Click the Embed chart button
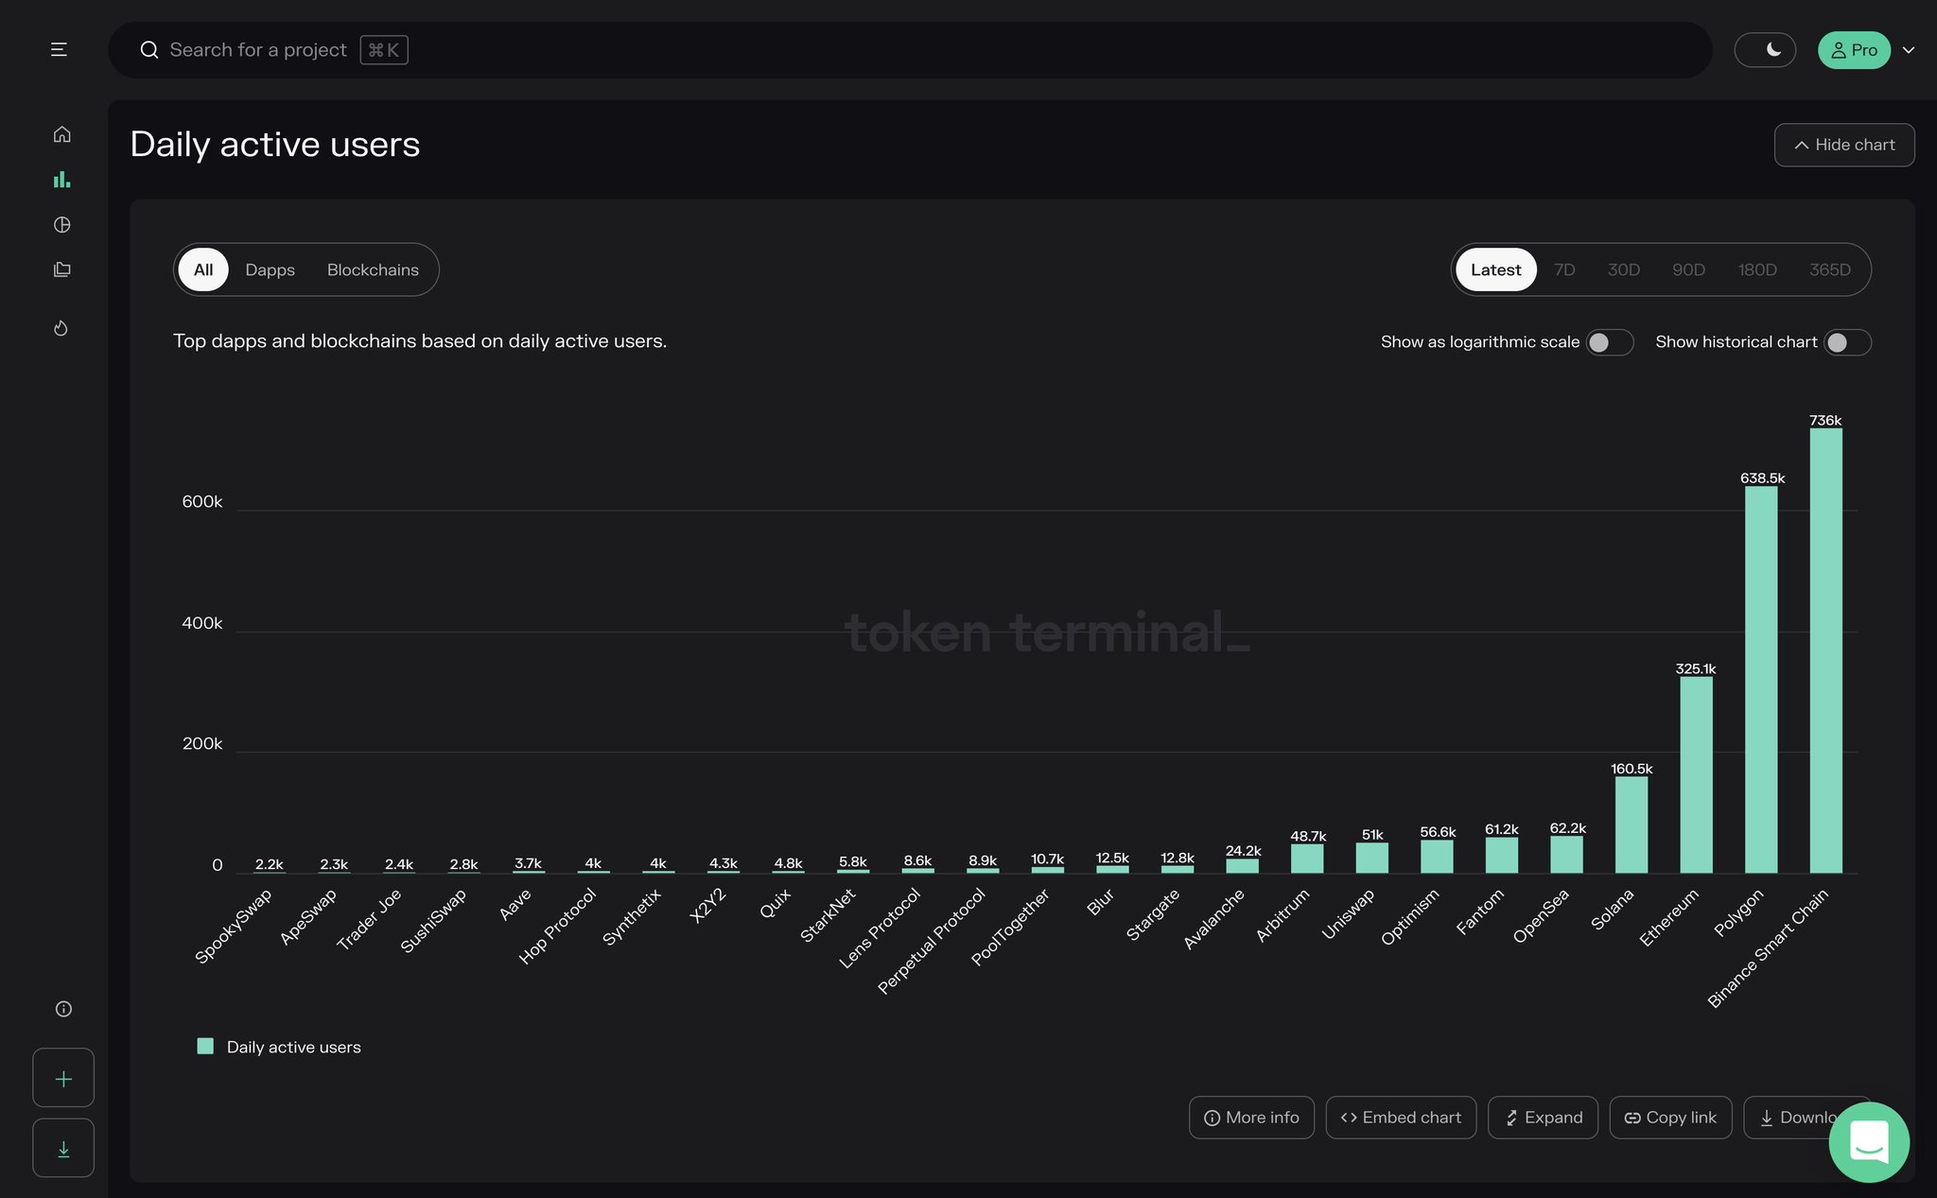 (x=1401, y=1117)
